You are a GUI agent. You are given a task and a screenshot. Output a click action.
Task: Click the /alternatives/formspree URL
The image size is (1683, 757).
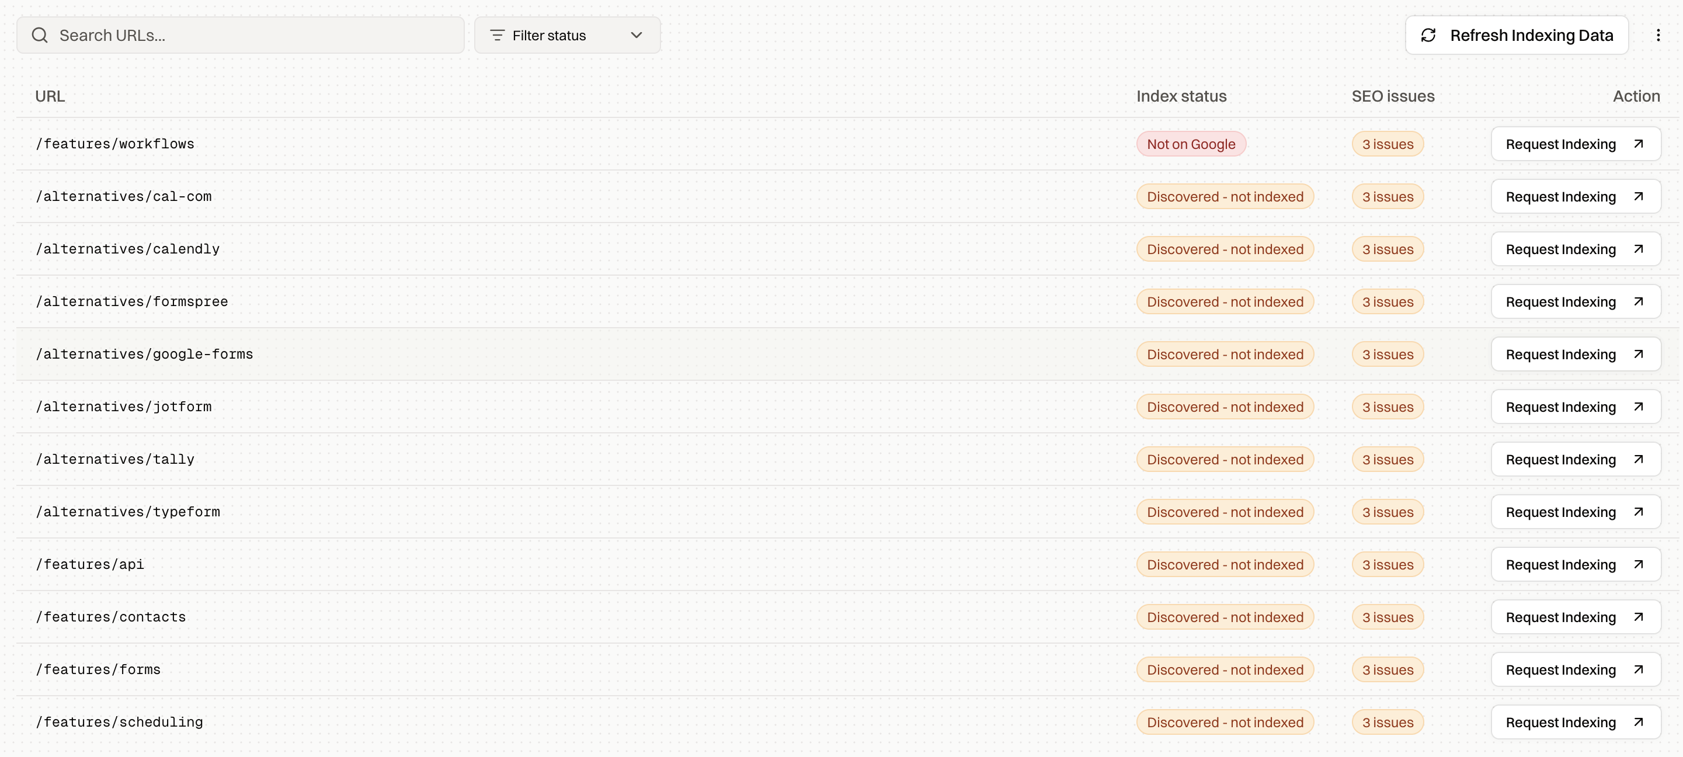(x=132, y=302)
